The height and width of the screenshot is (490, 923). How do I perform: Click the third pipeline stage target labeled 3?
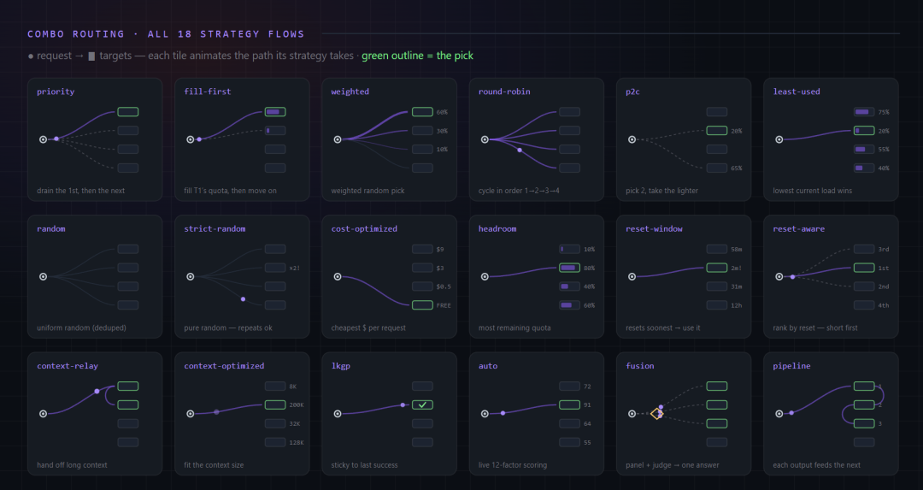coord(863,423)
